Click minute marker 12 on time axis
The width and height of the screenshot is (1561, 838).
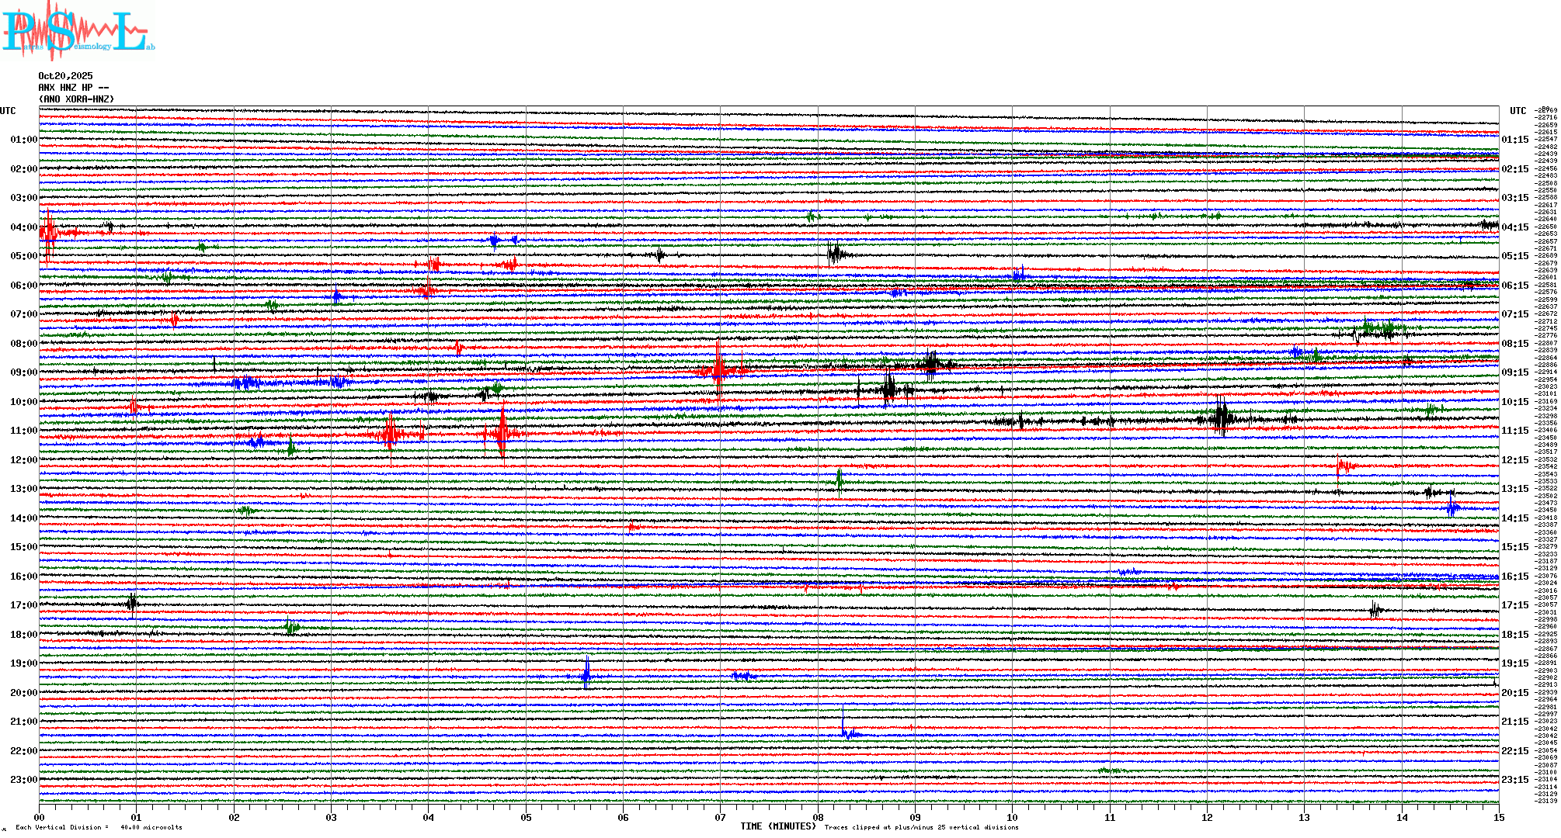1207,817
